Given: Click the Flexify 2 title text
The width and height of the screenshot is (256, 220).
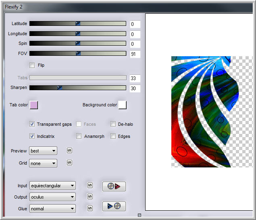Looking at the screenshot, I should click(x=14, y=7).
